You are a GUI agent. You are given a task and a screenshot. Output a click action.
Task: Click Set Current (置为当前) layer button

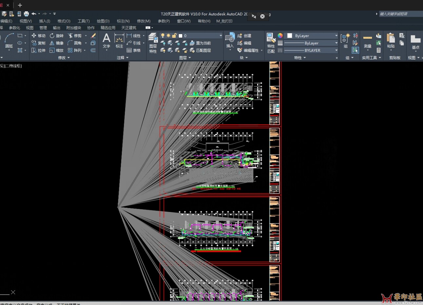200,43
